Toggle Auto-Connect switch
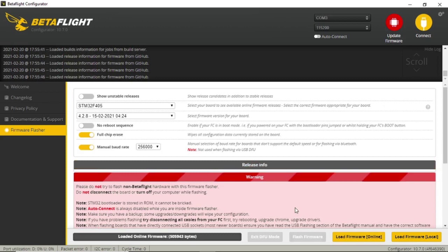This screenshot has height=252, width=448. coord(317,36)
